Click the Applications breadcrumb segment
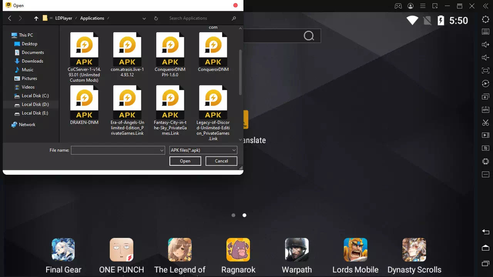Screen dimensions: 493x277 [92, 18]
